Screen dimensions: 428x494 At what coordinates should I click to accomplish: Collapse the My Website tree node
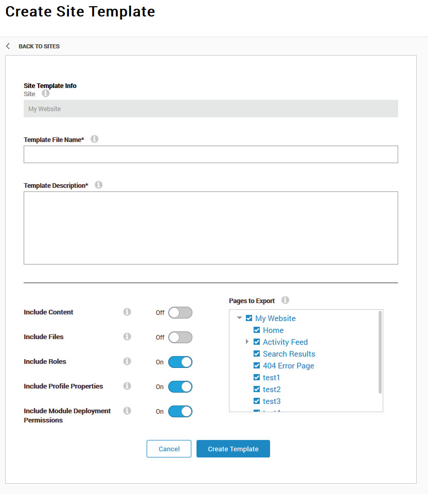click(239, 318)
